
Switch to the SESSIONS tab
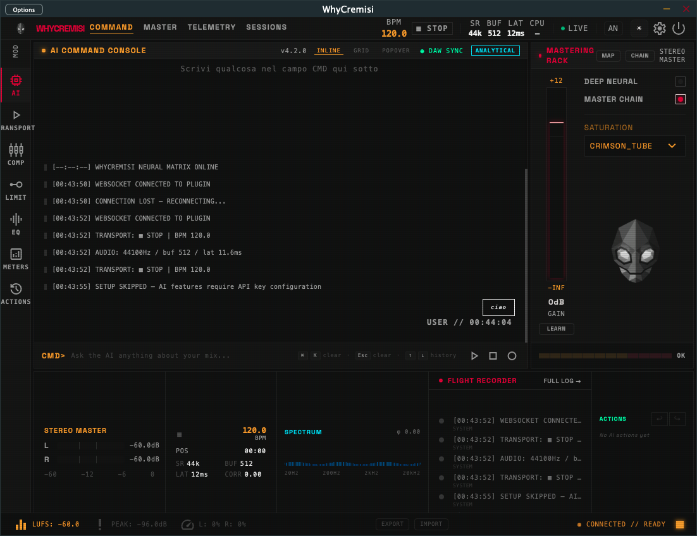pyautogui.click(x=266, y=28)
